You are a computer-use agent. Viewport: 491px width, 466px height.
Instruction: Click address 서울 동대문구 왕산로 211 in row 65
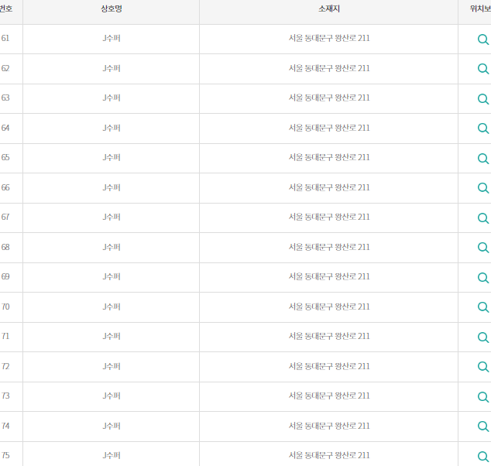(329, 157)
